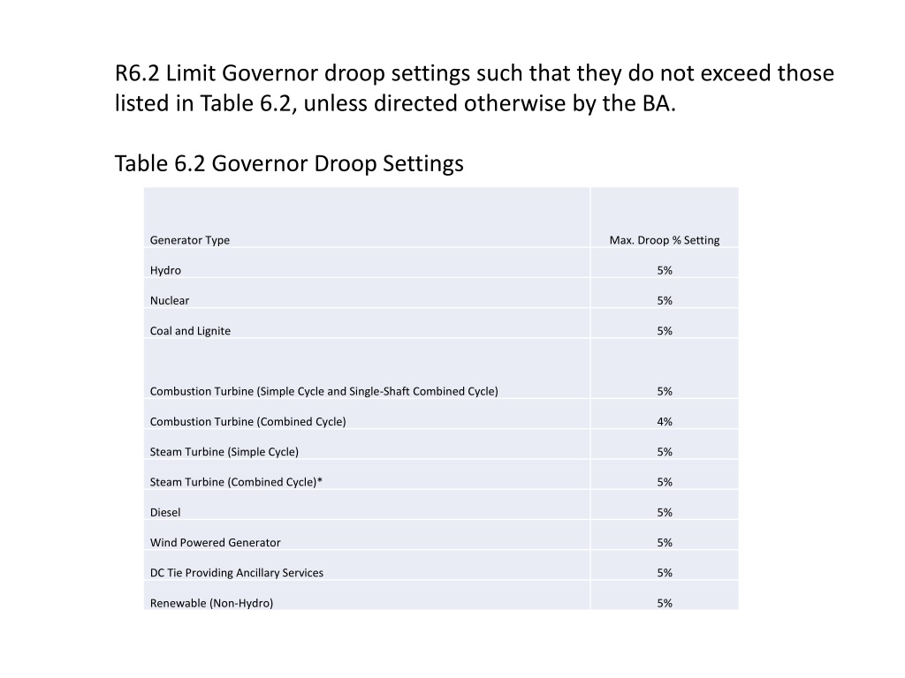Click the Generator Type column header
This screenshot has width=905, height=678.
point(190,240)
